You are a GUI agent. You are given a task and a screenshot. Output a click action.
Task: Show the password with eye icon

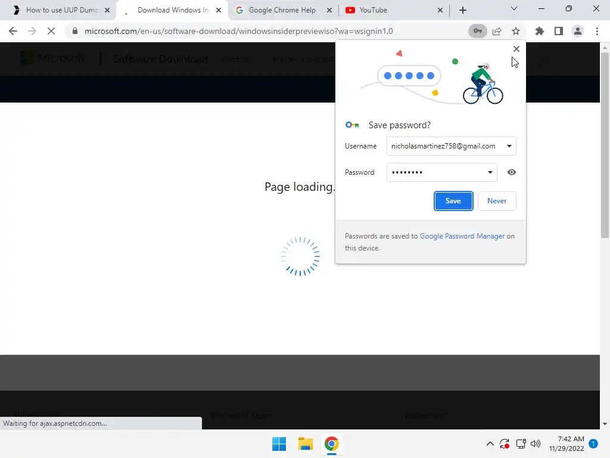click(x=512, y=172)
